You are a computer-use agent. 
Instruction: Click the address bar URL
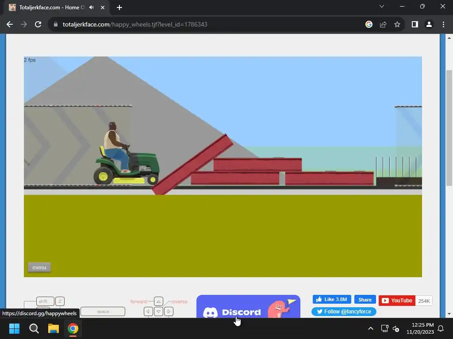click(135, 25)
